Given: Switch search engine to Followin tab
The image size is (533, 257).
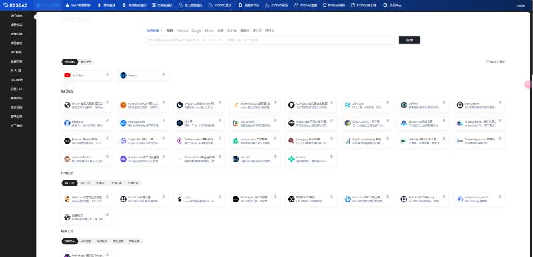Looking at the screenshot, I should click(182, 31).
